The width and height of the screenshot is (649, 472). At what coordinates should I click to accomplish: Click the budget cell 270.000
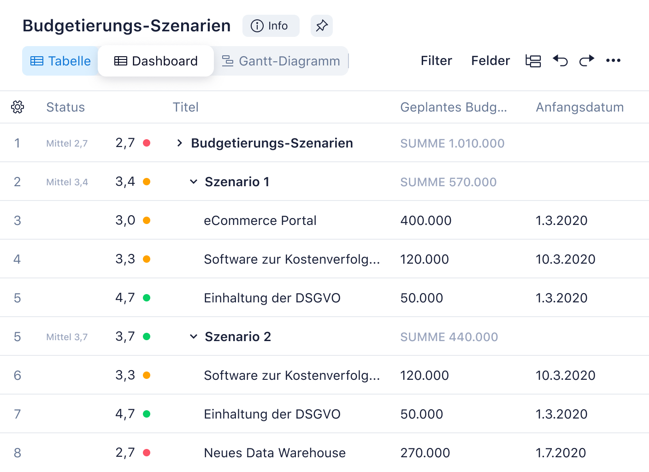click(425, 453)
